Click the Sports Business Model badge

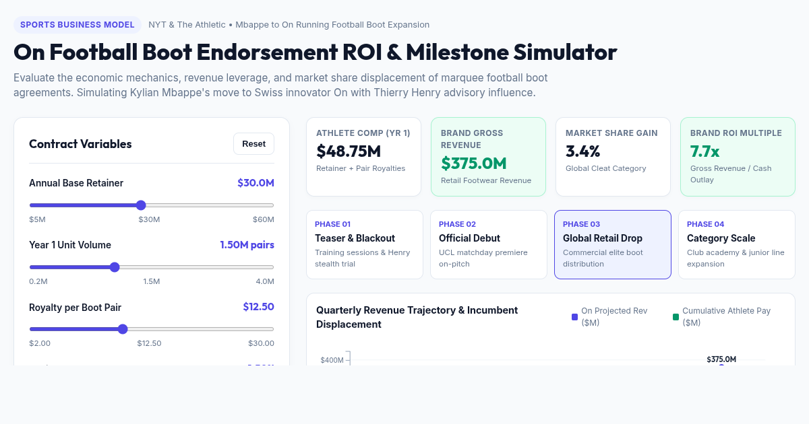(78, 25)
